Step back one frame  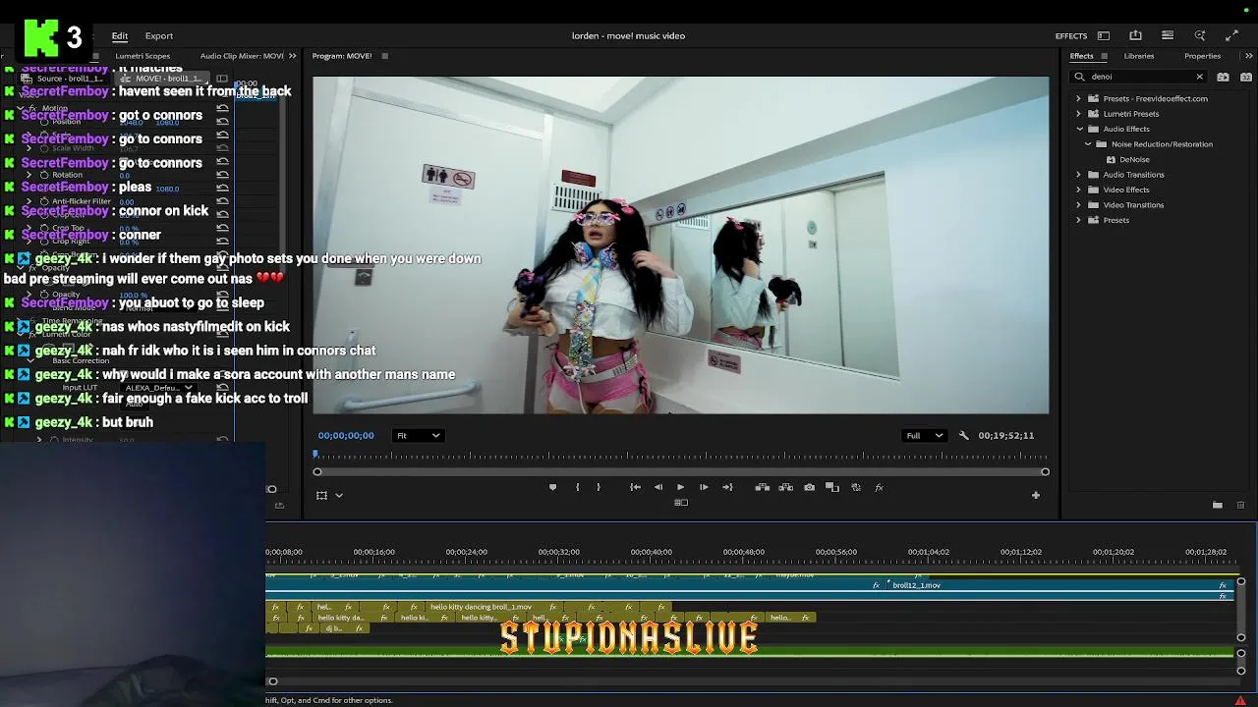click(x=658, y=487)
